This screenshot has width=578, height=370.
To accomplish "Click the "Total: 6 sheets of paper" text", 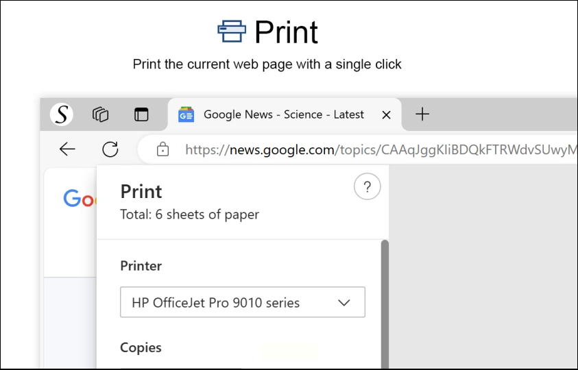I will (x=190, y=214).
